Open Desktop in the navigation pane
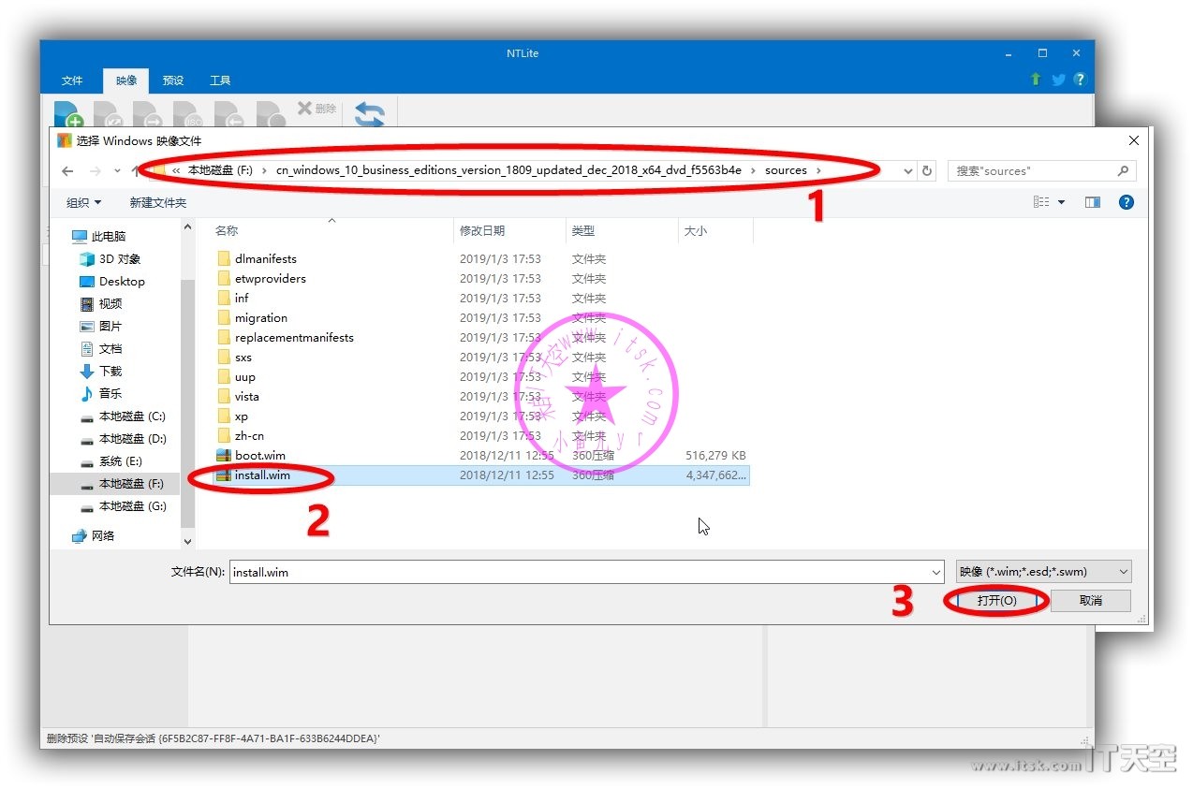1193x789 pixels. coord(112,282)
